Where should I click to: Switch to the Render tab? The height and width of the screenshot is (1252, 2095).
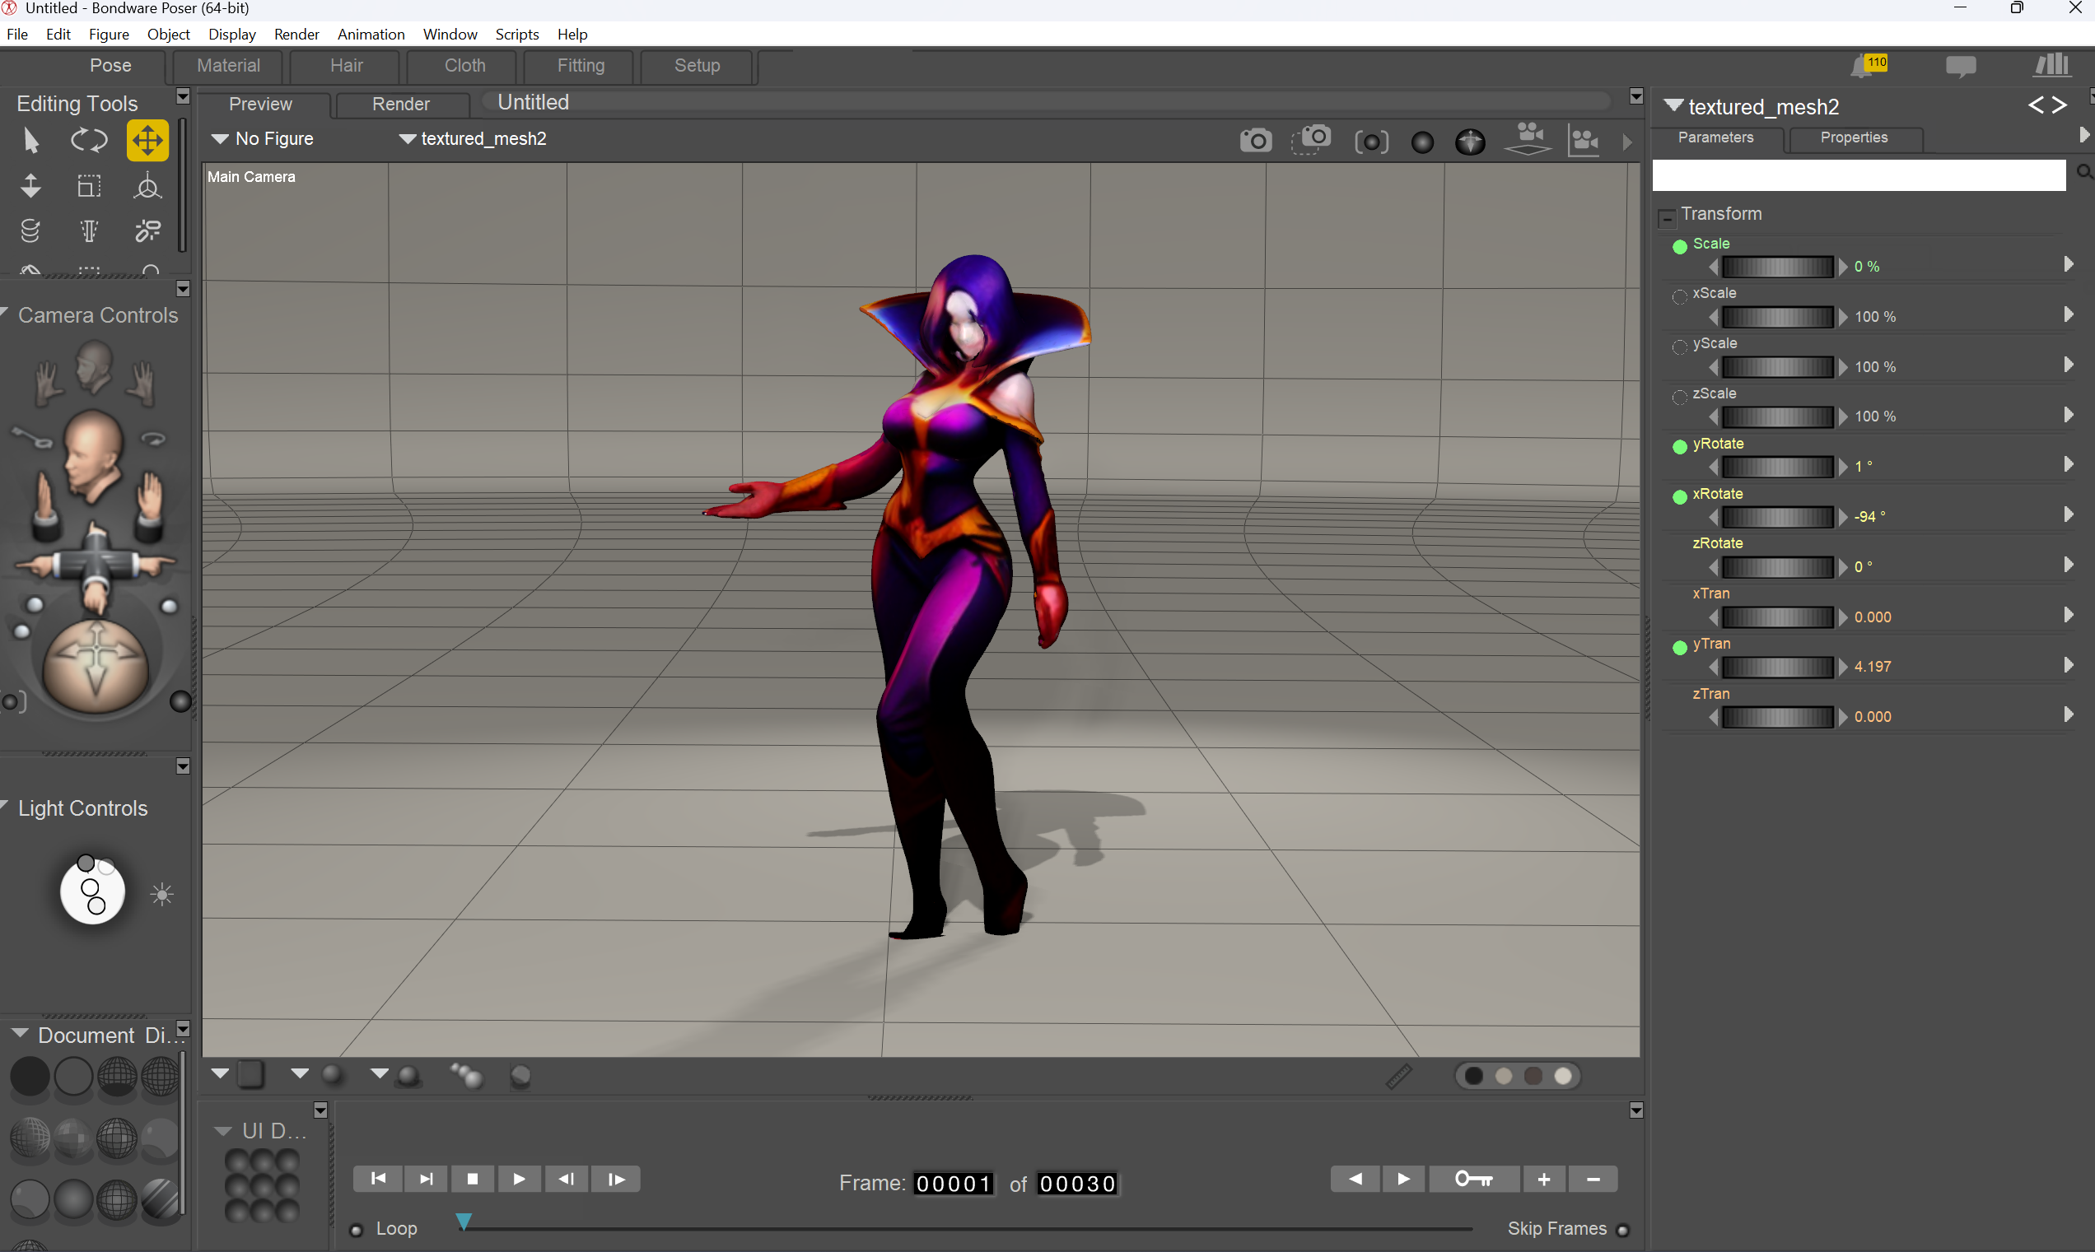point(401,104)
